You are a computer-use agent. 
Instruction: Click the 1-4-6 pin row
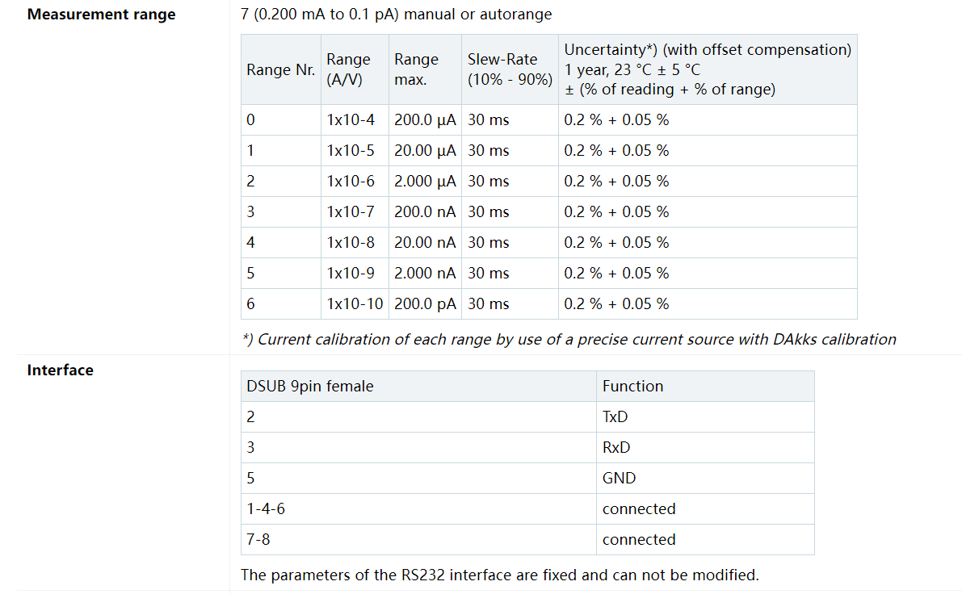527,508
